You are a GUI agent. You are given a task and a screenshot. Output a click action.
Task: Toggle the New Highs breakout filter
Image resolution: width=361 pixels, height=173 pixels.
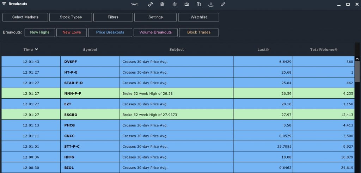pyautogui.click(x=39, y=32)
